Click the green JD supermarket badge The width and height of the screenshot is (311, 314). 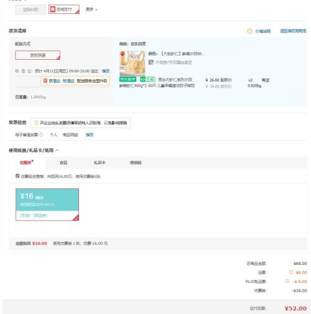128,79
